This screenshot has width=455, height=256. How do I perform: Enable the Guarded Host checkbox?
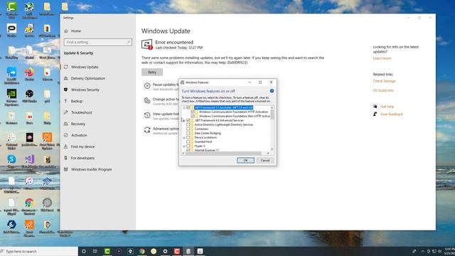tap(188, 142)
